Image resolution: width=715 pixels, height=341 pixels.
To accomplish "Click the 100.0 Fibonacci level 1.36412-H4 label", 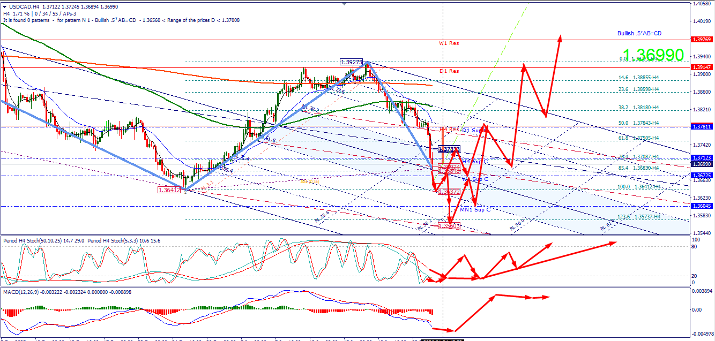I will pos(638,187).
